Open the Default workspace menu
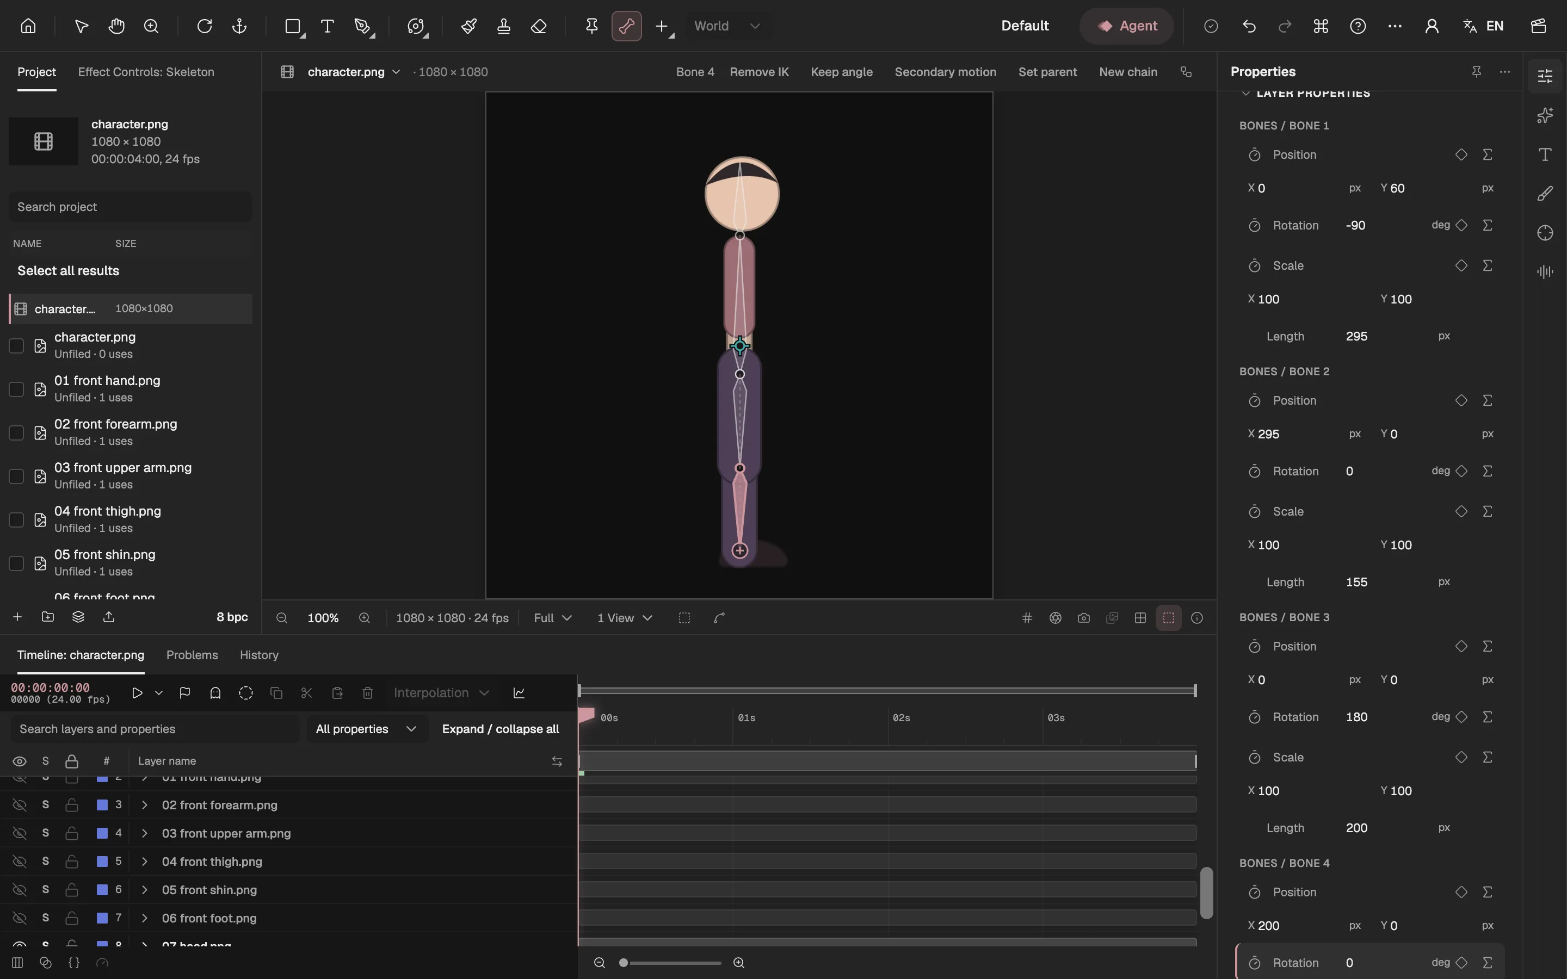 point(1025,26)
